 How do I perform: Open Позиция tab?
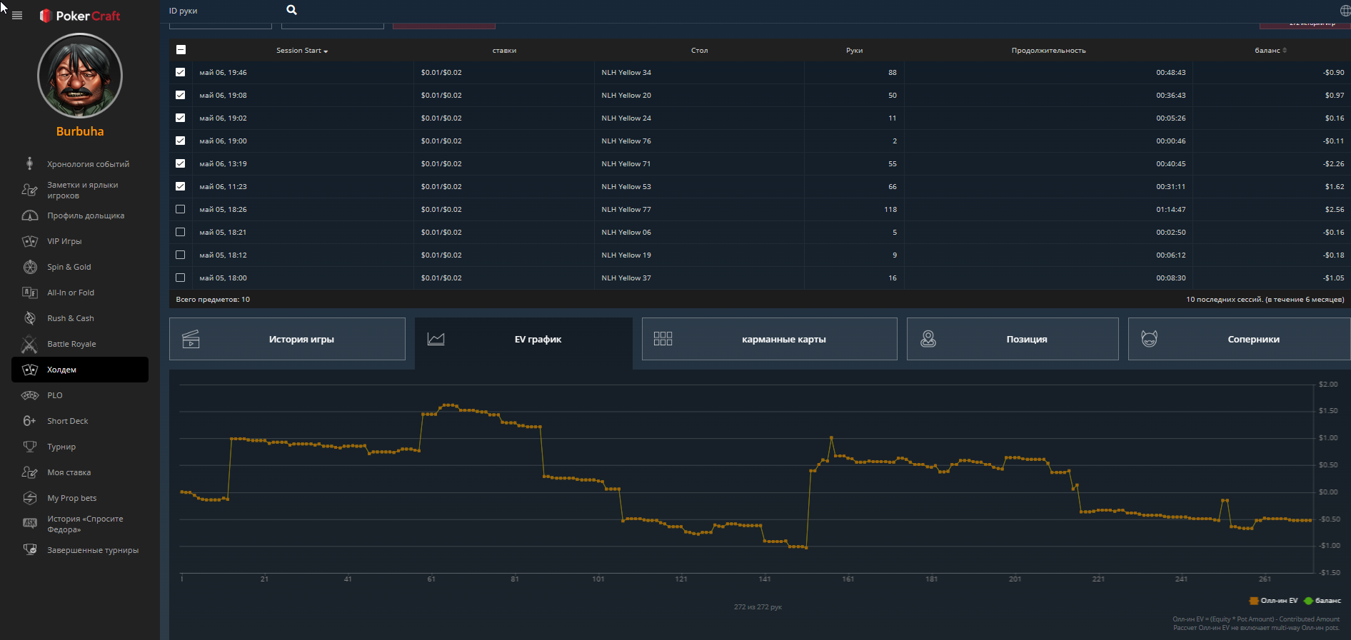click(x=1013, y=339)
